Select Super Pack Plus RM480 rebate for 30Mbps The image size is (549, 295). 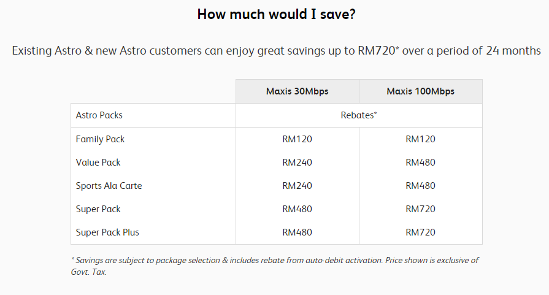click(x=298, y=232)
